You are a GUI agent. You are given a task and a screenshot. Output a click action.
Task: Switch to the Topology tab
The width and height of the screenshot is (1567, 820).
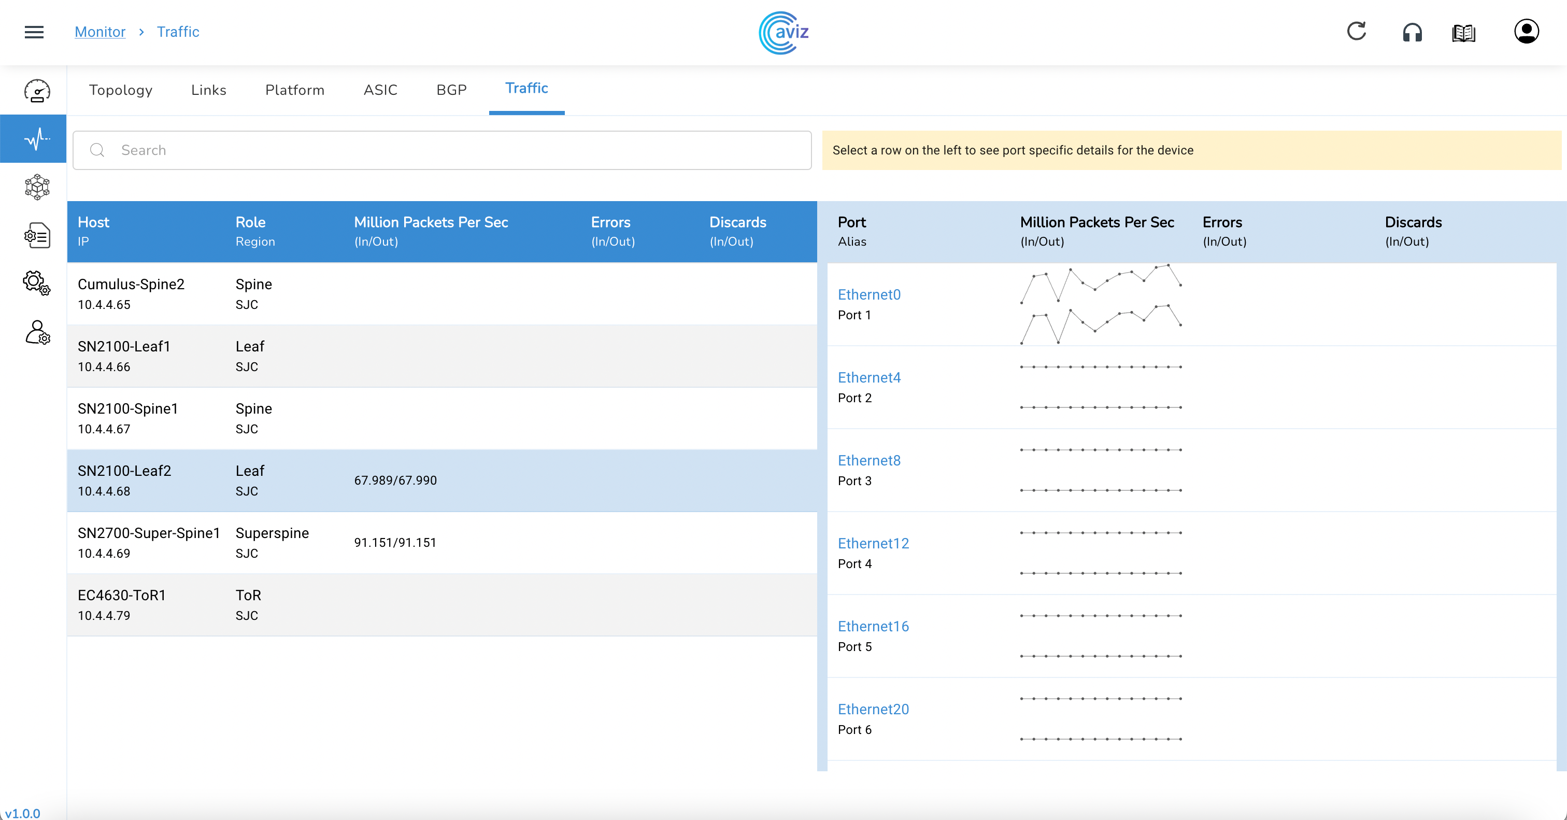pyautogui.click(x=120, y=90)
